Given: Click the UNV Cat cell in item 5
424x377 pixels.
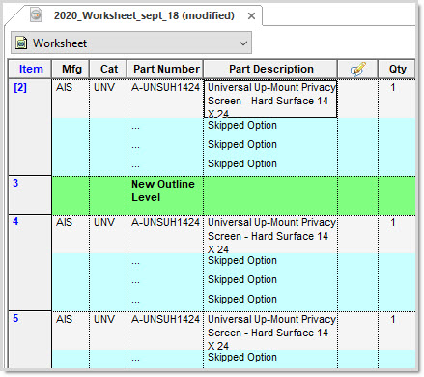Looking at the screenshot, I should pos(108,331).
